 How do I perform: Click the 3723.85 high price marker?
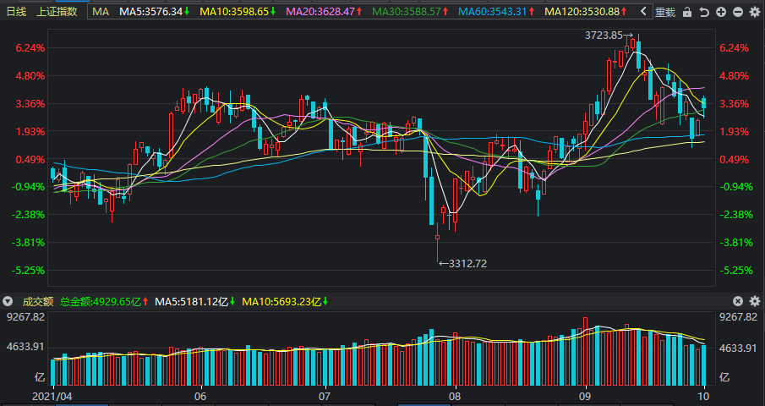604,35
